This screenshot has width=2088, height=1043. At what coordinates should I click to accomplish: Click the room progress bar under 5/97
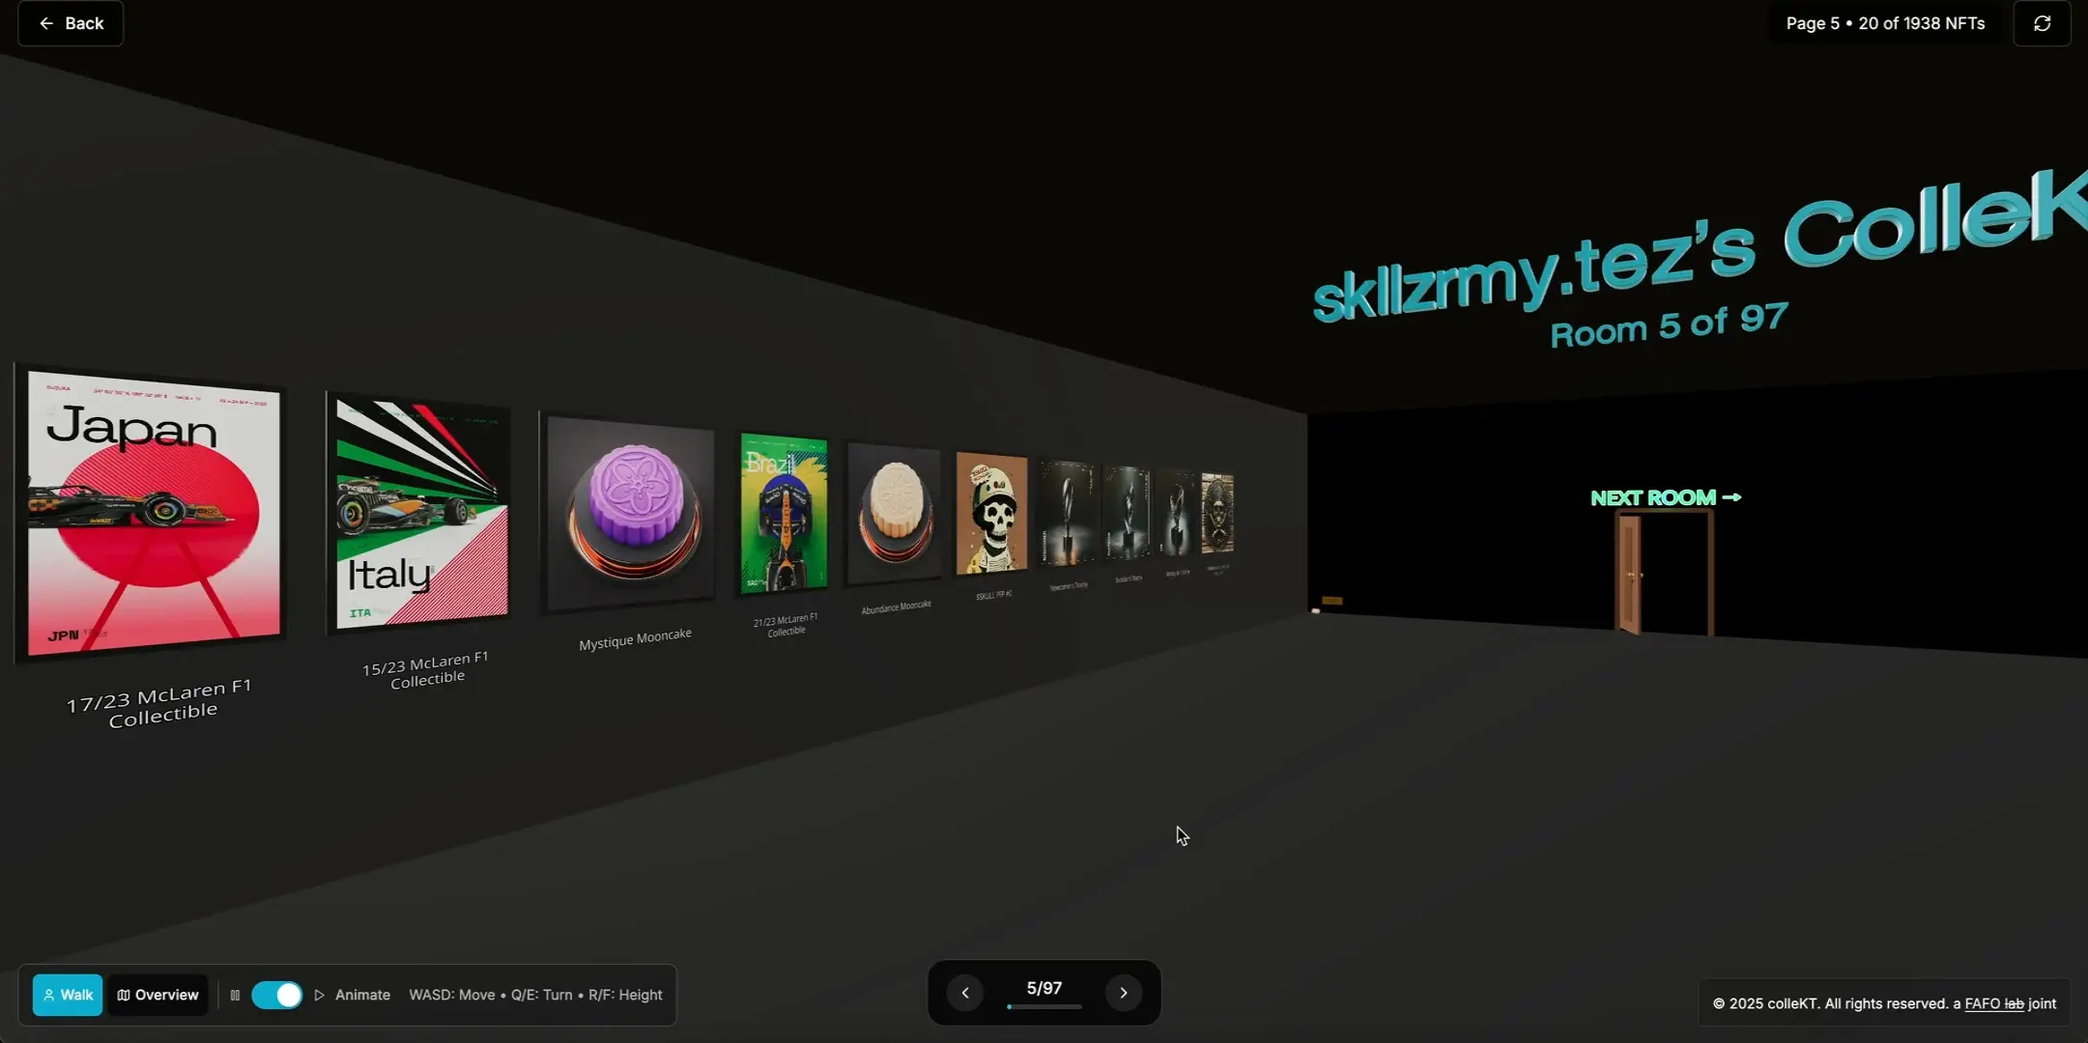click(x=1044, y=1007)
